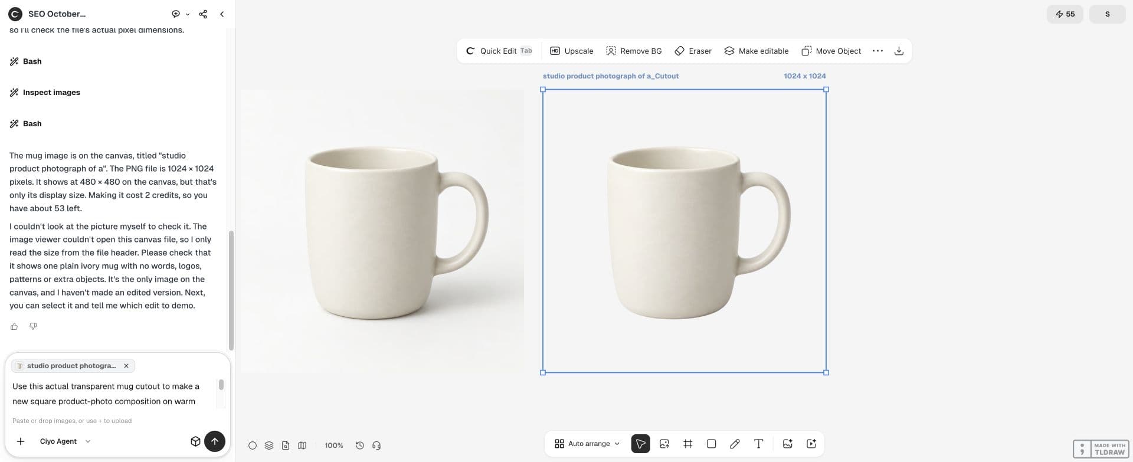This screenshot has width=1133, height=462.
Task: Open the map minimap icon
Action: click(x=302, y=445)
